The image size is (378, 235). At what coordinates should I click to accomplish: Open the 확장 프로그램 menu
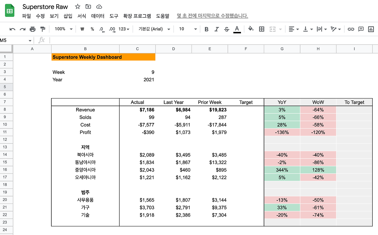click(x=137, y=16)
